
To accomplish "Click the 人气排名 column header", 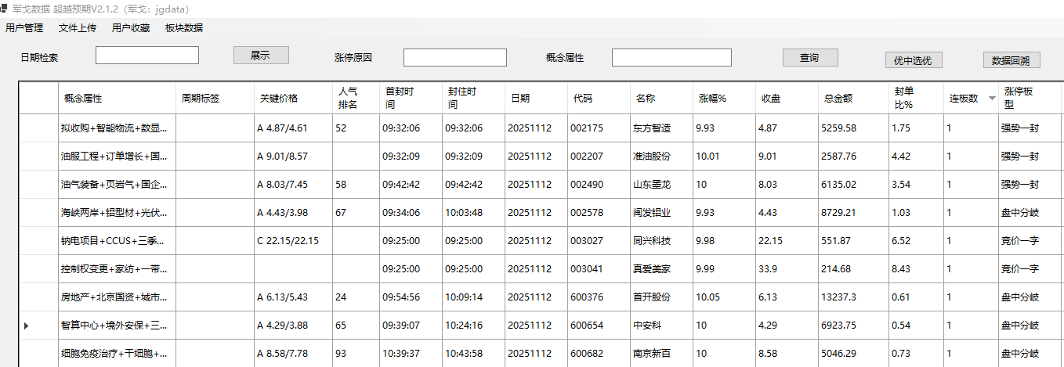I will click(x=356, y=99).
